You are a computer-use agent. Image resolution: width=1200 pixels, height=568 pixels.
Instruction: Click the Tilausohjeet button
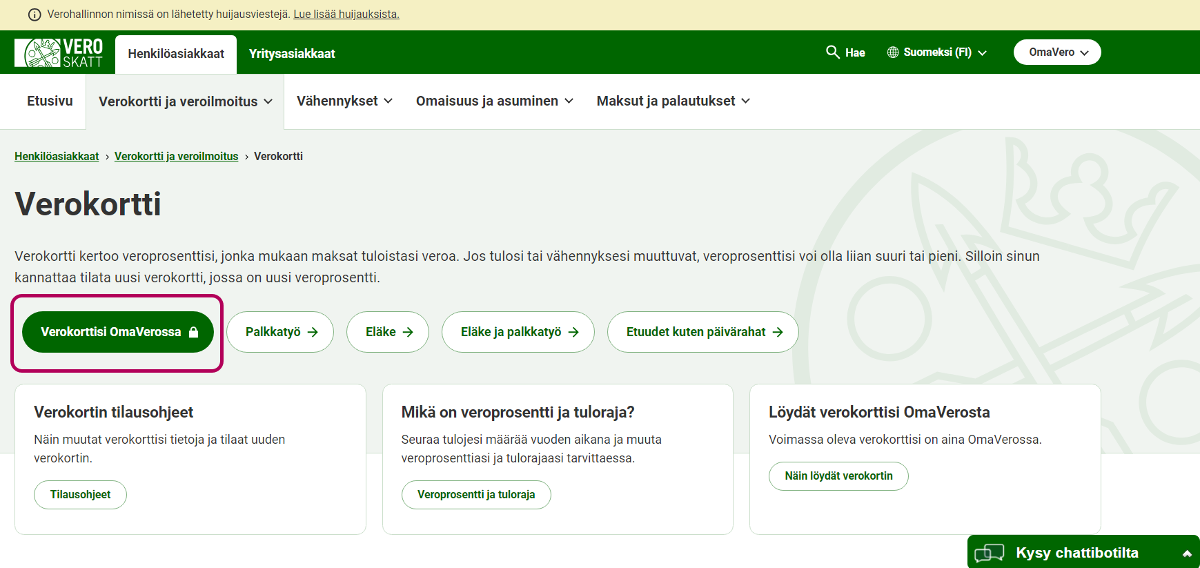(x=80, y=495)
